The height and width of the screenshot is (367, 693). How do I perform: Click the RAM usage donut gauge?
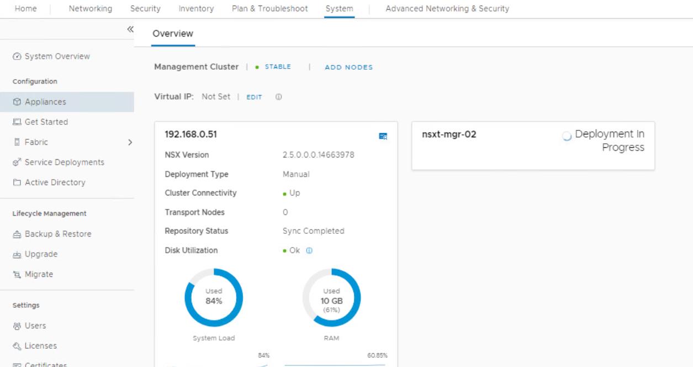tap(331, 297)
